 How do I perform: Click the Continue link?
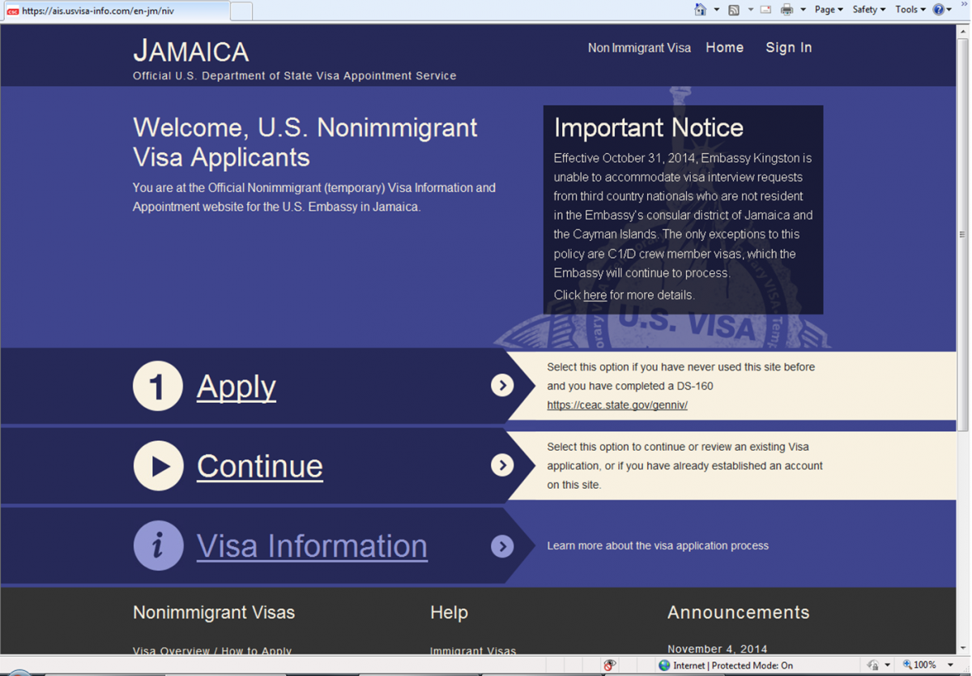click(x=260, y=466)
